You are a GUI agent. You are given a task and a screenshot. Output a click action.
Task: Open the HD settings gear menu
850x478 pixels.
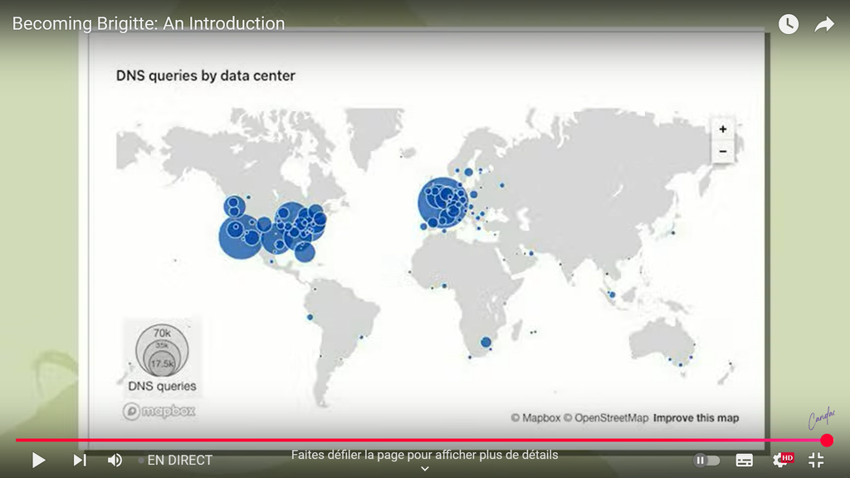(781, 460)
